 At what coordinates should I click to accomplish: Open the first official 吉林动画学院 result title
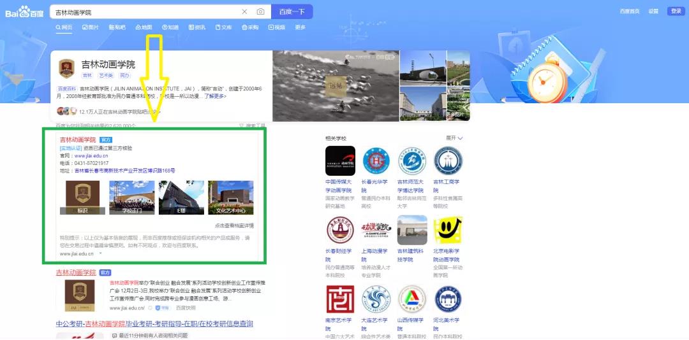click(x=78, y=139)
